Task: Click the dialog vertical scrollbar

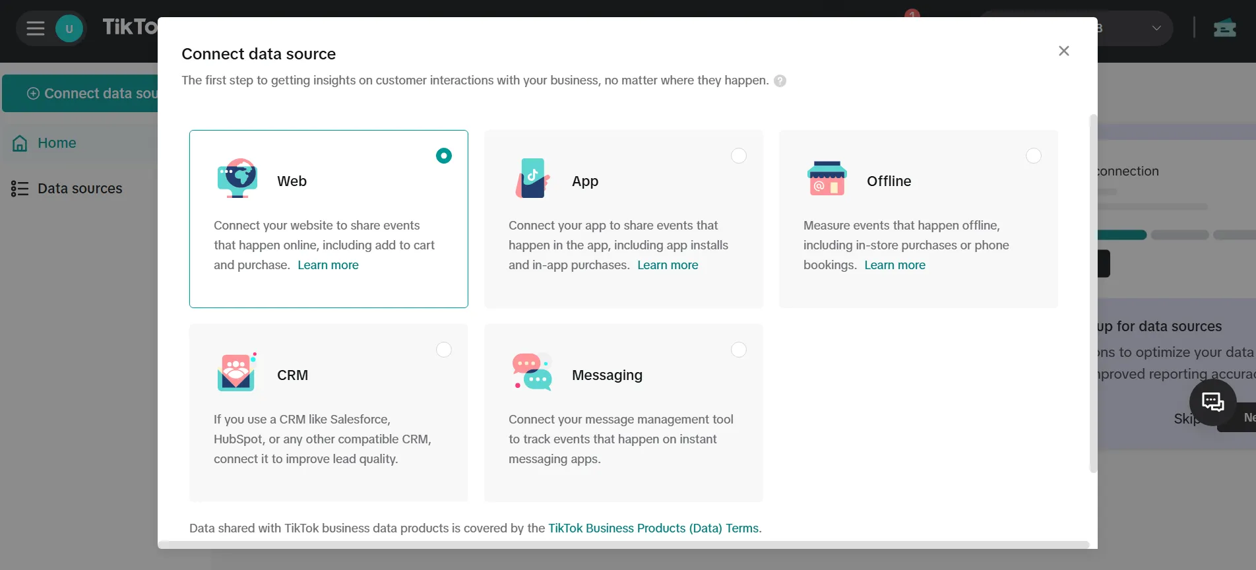Action: [1093, 294]
